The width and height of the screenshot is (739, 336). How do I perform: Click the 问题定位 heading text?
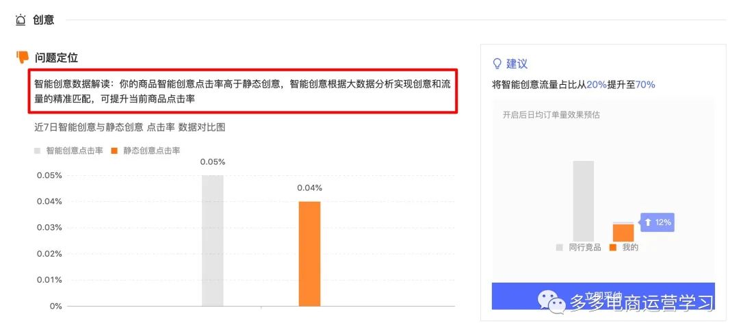(x=56, y=58)
